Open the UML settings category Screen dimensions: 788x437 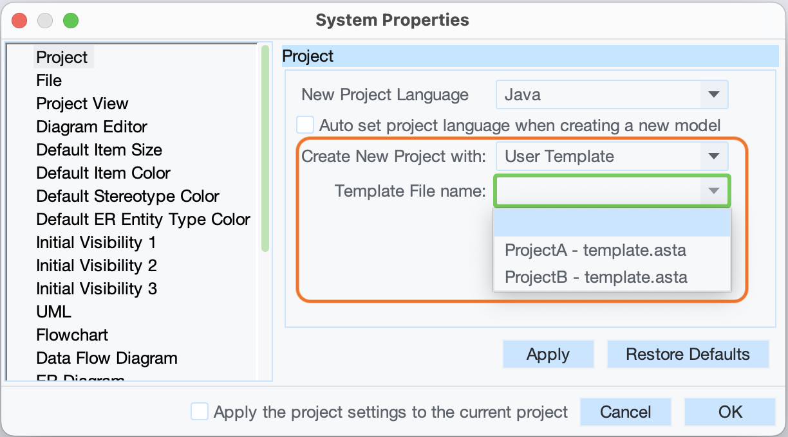(x=53, y=312)
